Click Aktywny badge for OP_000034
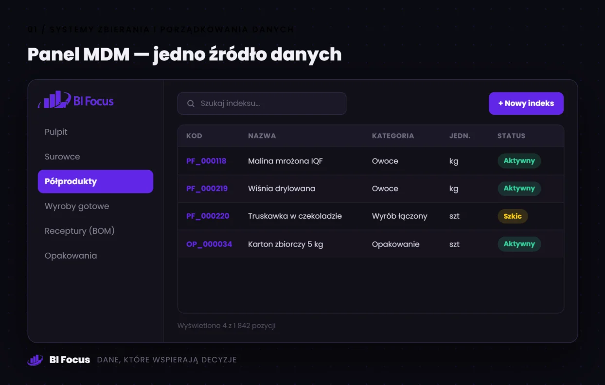605x385 pixels. (x=519, y=244)
